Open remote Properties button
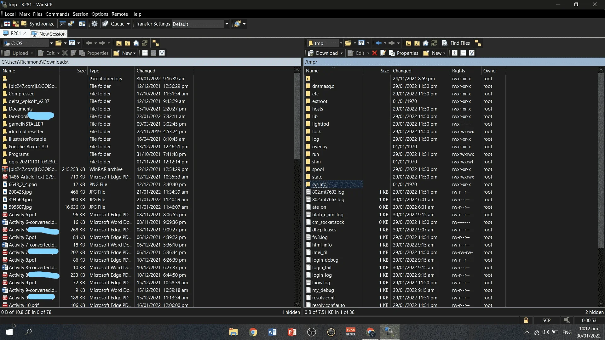605x340 pixels. pyautogui.click(x=404, y=53)
